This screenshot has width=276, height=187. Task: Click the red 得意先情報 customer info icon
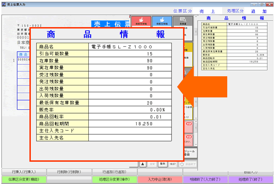point(141,21)
